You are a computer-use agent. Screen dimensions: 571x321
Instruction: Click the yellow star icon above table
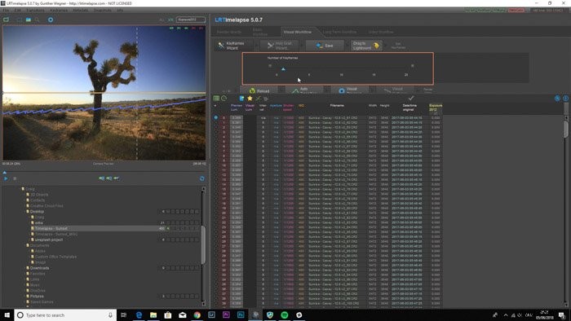(250, 99)
